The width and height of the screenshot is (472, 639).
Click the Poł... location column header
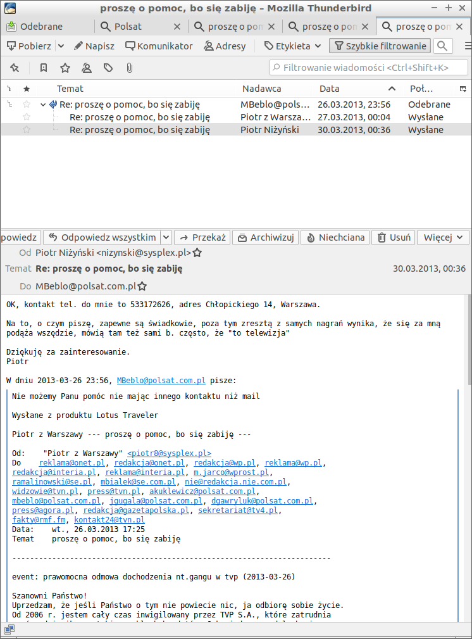(x=421, y=89)
